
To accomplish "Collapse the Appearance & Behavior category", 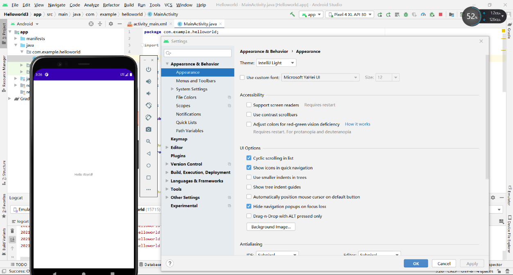I will click(x=167, y=64).
